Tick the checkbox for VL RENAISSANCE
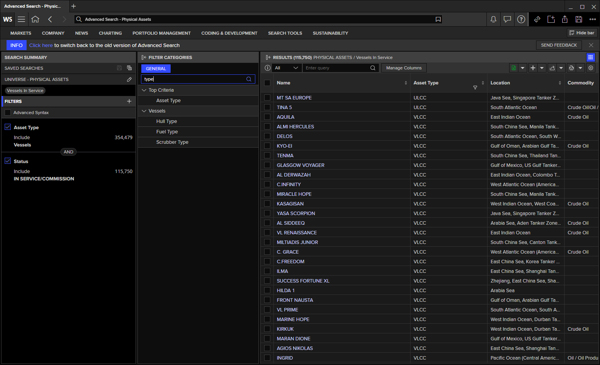 point(267,232)
